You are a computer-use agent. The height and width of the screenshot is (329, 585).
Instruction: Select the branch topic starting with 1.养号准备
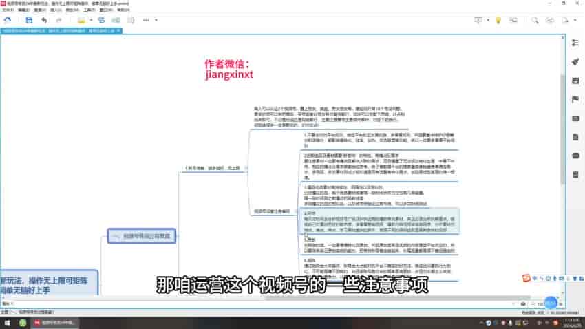(x=213, y=168)
